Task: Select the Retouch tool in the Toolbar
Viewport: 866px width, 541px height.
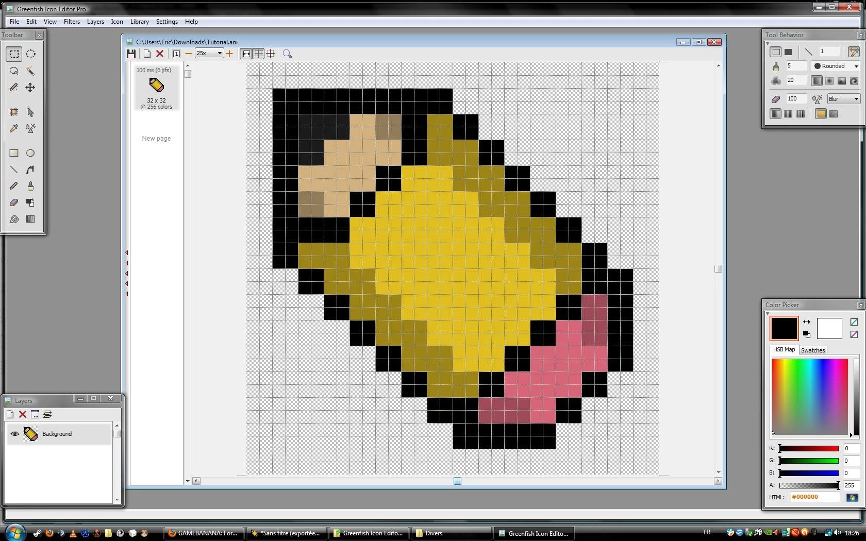Action: tap(30, 128)
